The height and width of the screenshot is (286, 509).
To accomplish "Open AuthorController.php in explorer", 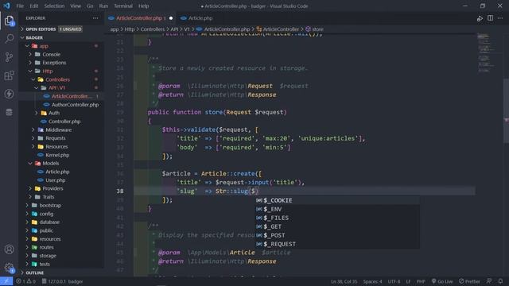I will tap(61, 105).
